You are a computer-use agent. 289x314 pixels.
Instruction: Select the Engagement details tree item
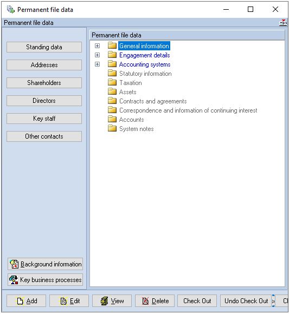(x=144, y=55)
